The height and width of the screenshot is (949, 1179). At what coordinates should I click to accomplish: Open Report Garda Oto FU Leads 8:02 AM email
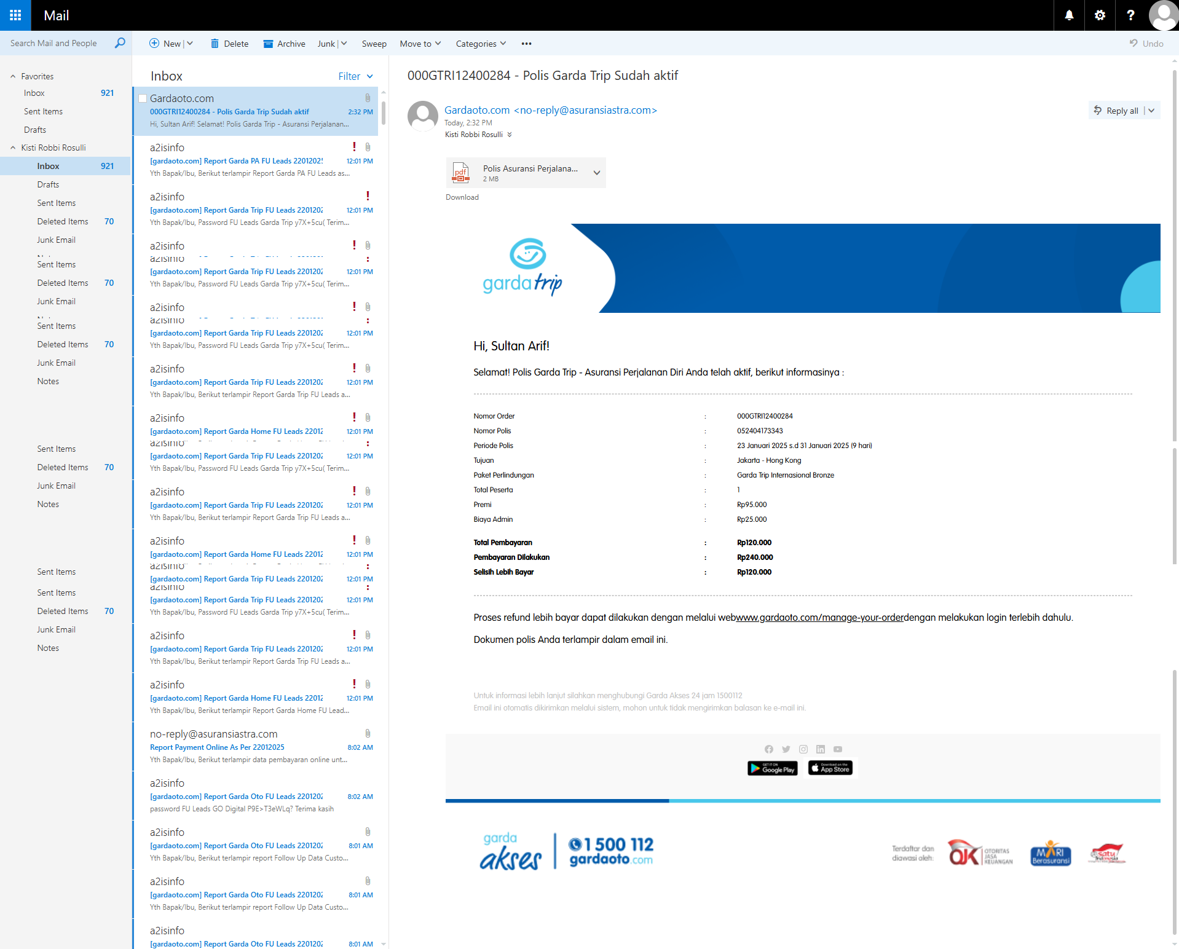tap(255, 796)
